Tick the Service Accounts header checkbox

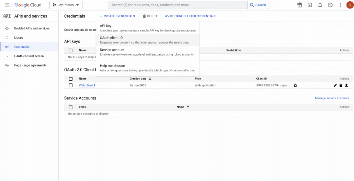tap(71, 107)
